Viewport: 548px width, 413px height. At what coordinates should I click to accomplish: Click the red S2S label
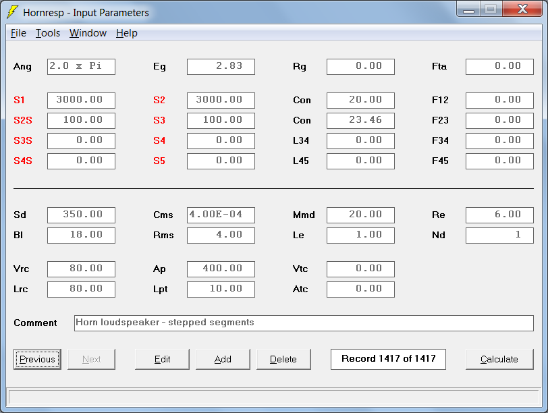[23, 121]
